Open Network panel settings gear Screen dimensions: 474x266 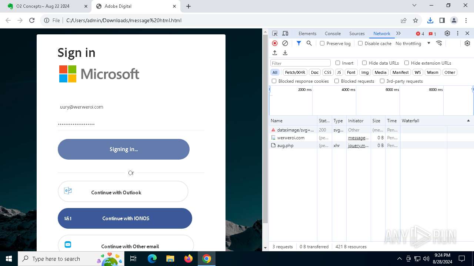coord(467,43)
